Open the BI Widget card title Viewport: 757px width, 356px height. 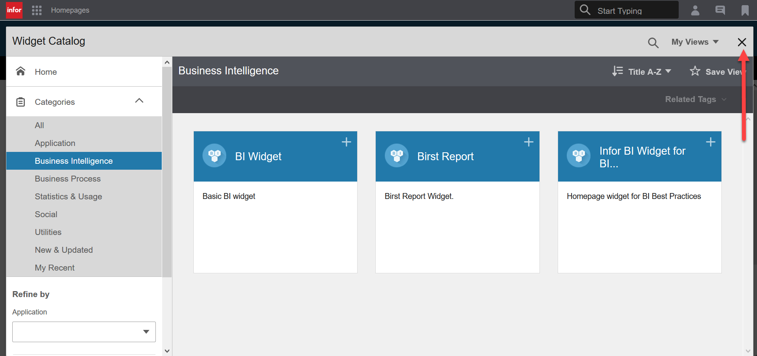258,157
